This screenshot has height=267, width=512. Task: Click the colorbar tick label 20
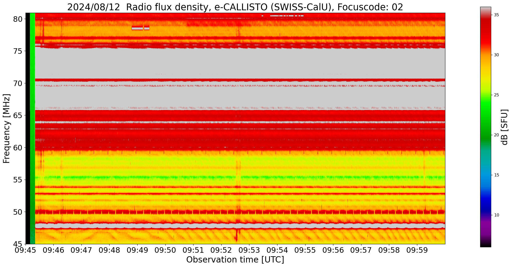coord(496,135)
